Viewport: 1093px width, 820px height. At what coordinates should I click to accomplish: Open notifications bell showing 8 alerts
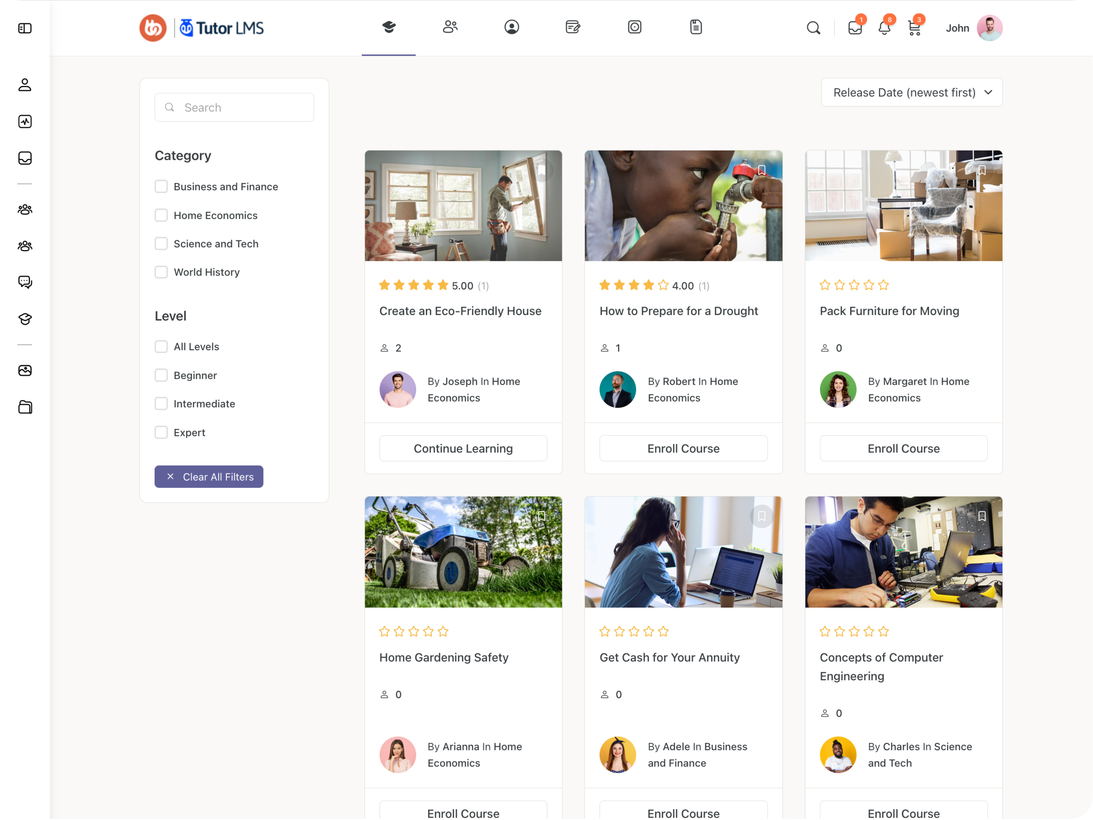click(x=884, y=29)
